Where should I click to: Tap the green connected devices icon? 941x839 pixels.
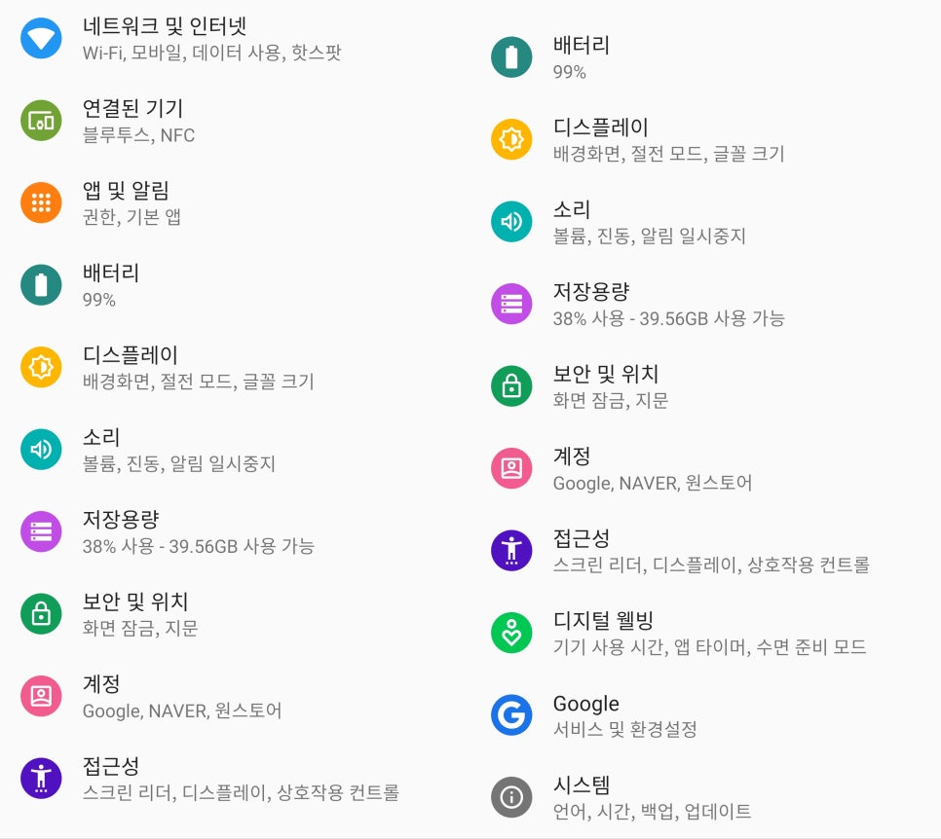(41, 121)
